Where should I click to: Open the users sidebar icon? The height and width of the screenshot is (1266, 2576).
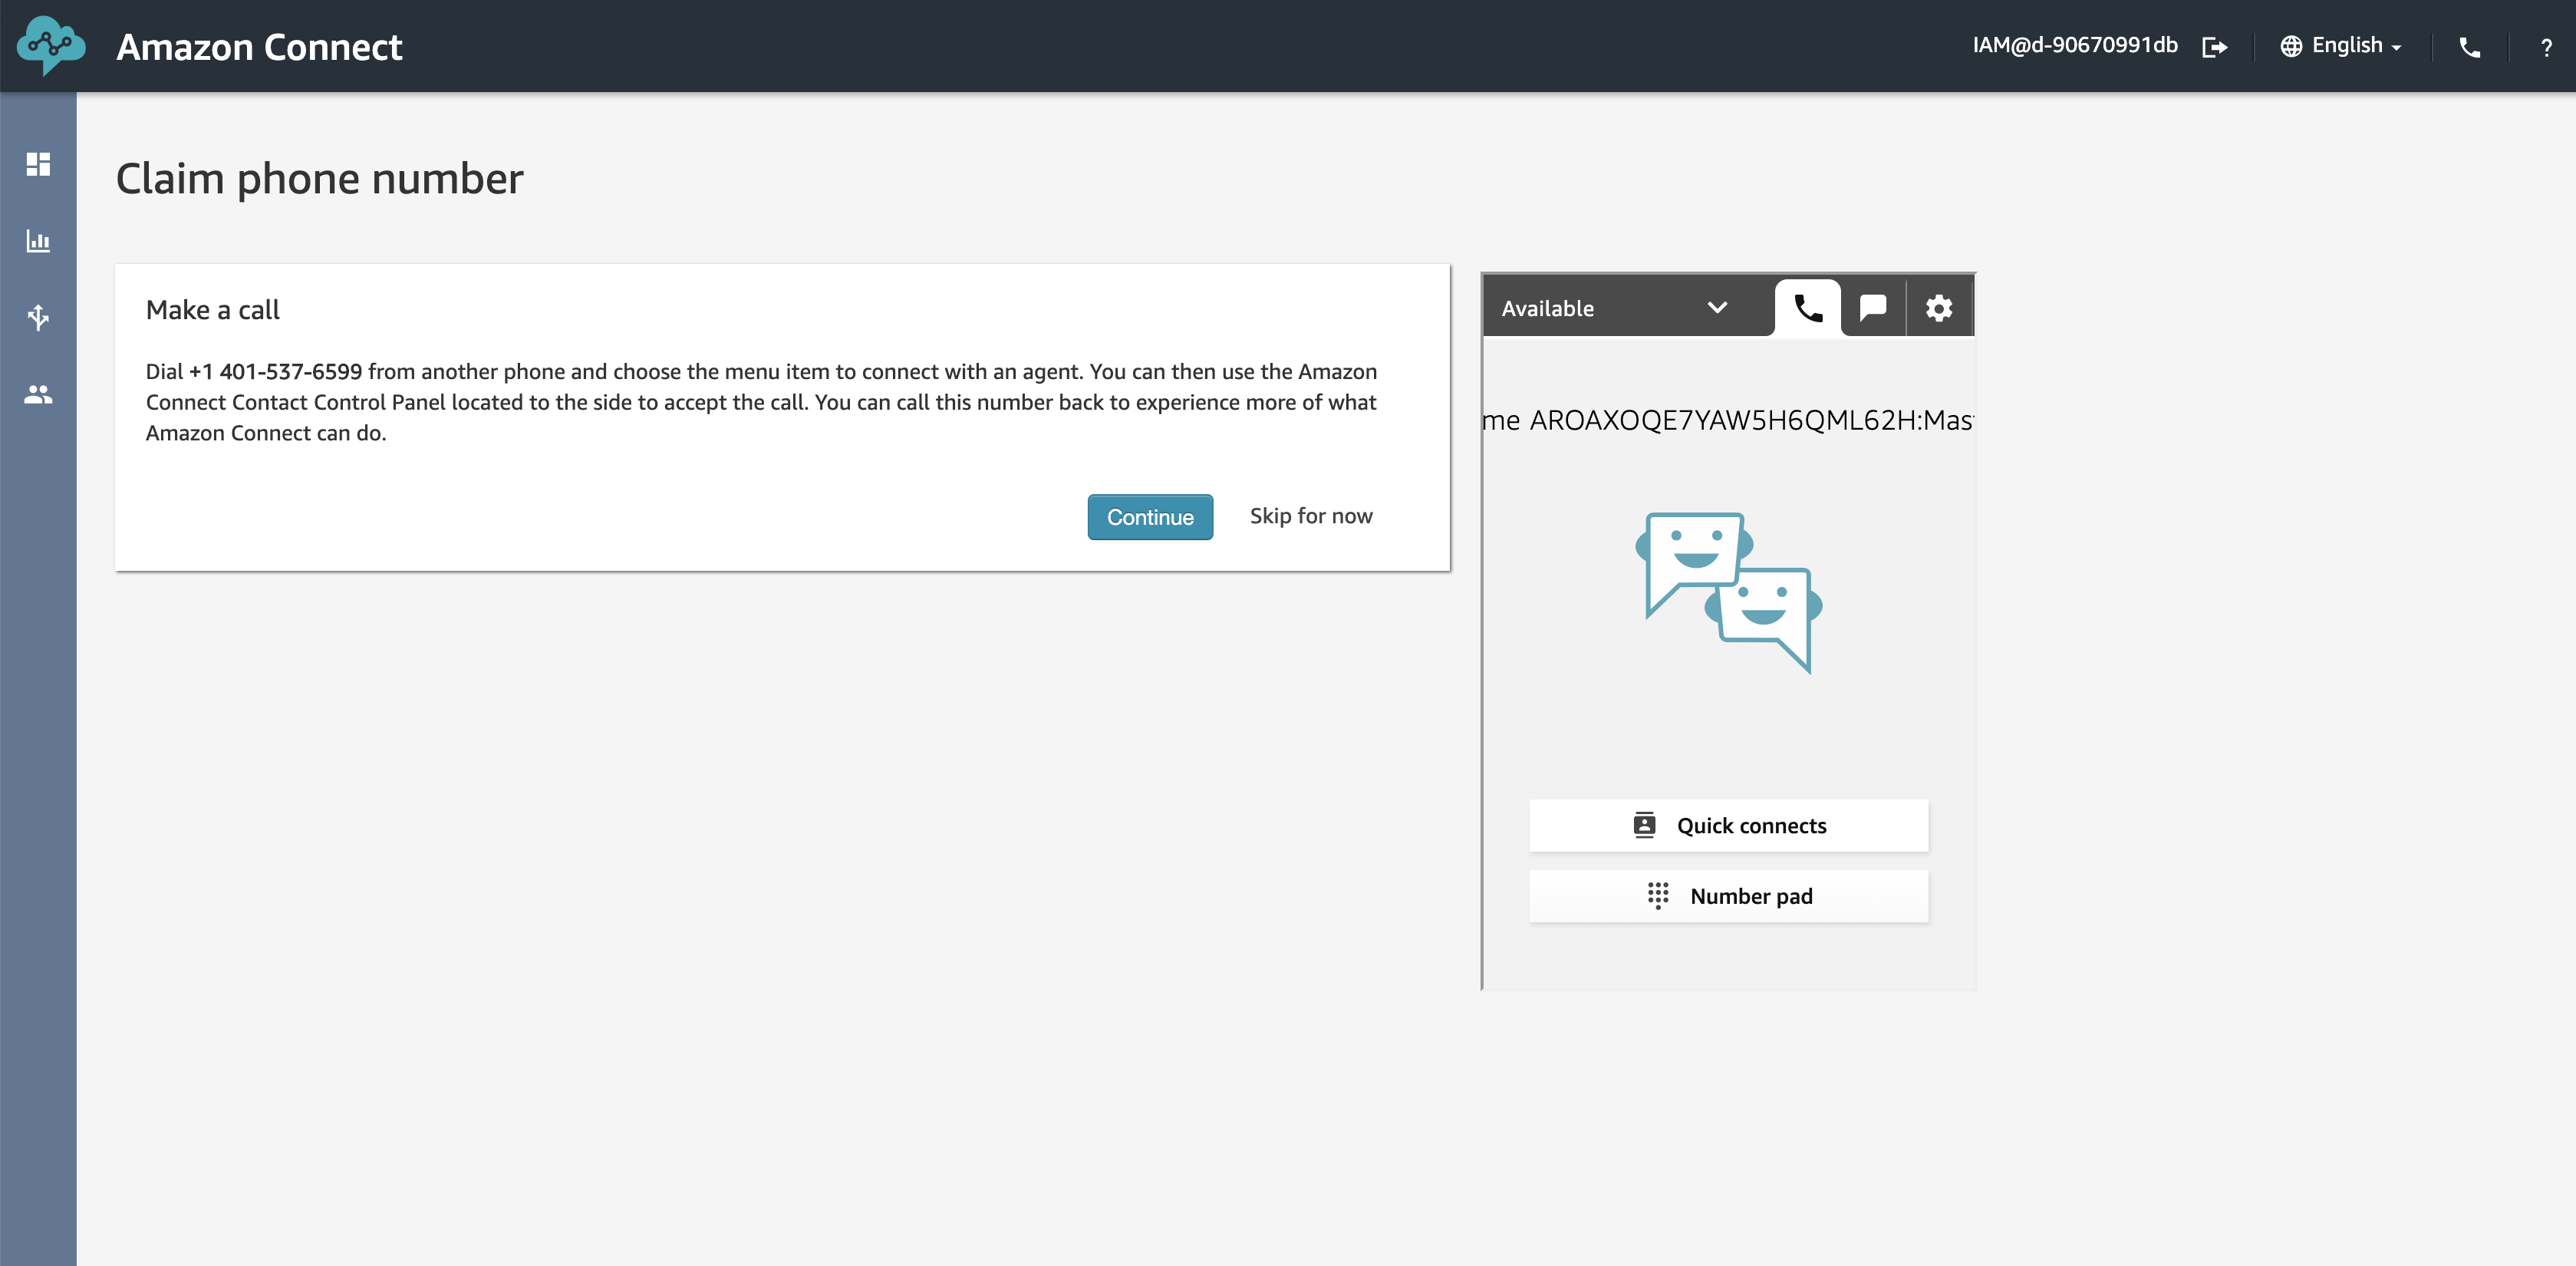pos(38,394)
